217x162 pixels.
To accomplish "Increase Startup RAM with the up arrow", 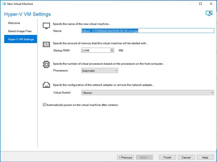I will [x=112, y=49].
